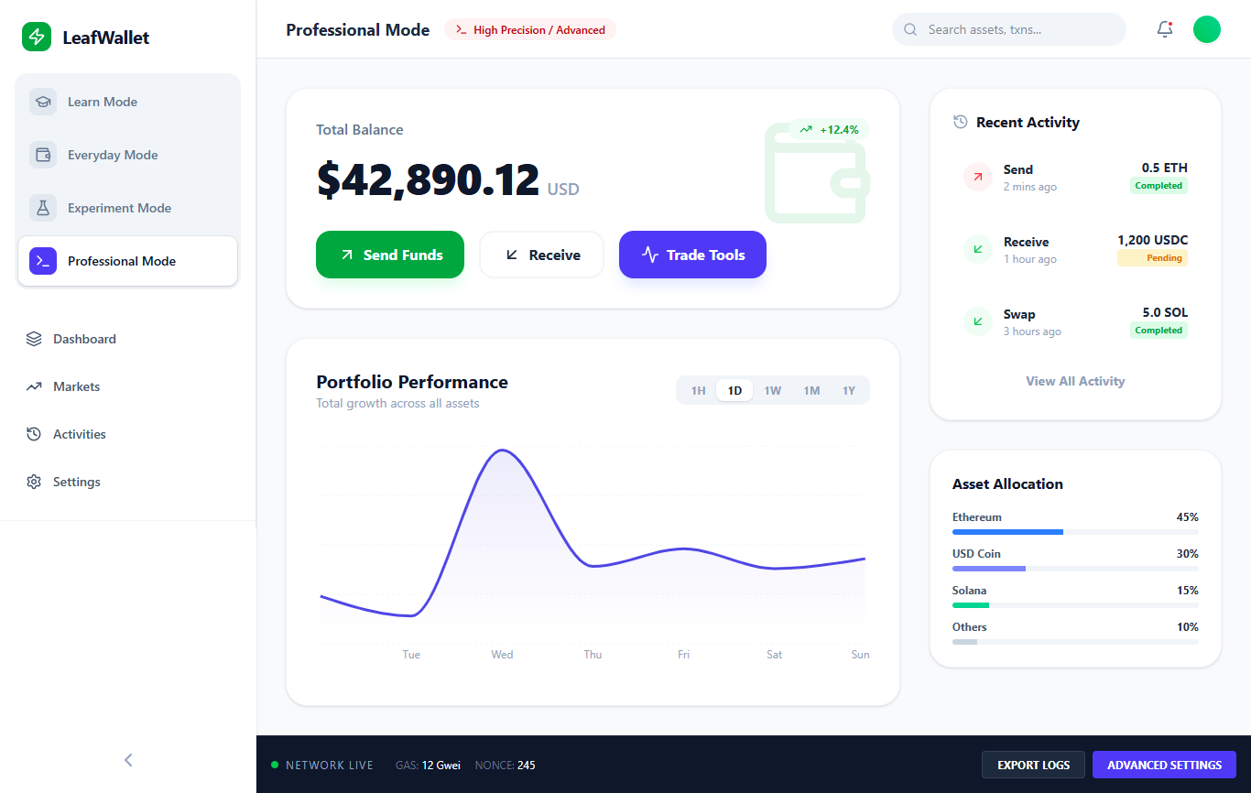Click the Experiment Mode flask icon
This screenshot has height=793, width=1251.
[43, 208]
